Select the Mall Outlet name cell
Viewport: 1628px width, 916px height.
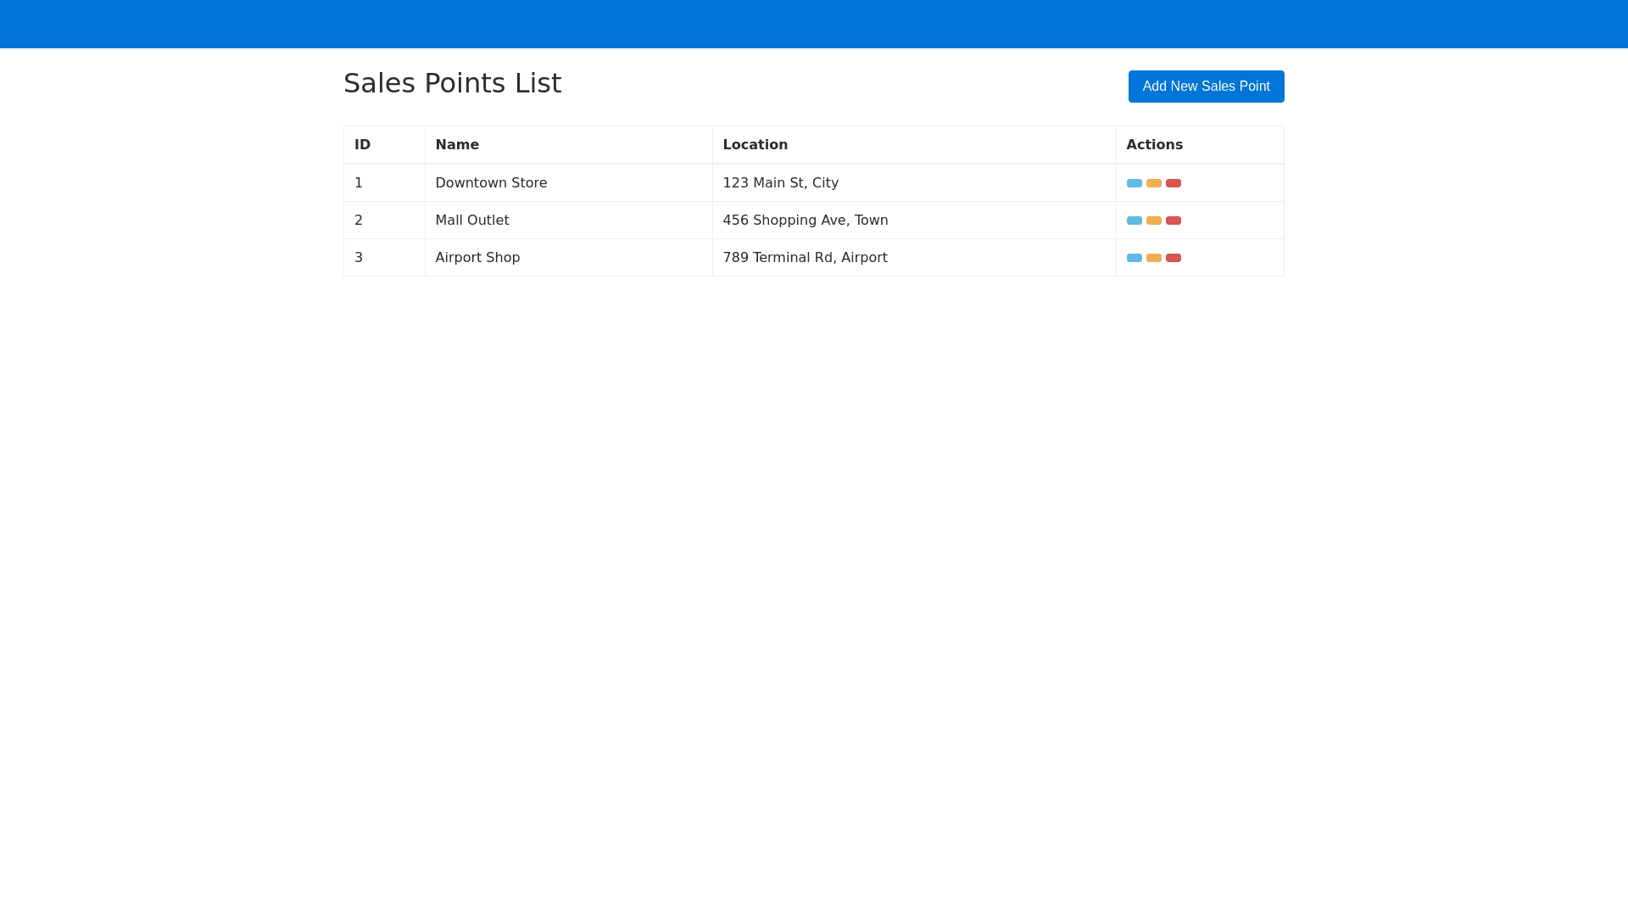(471, 221)
